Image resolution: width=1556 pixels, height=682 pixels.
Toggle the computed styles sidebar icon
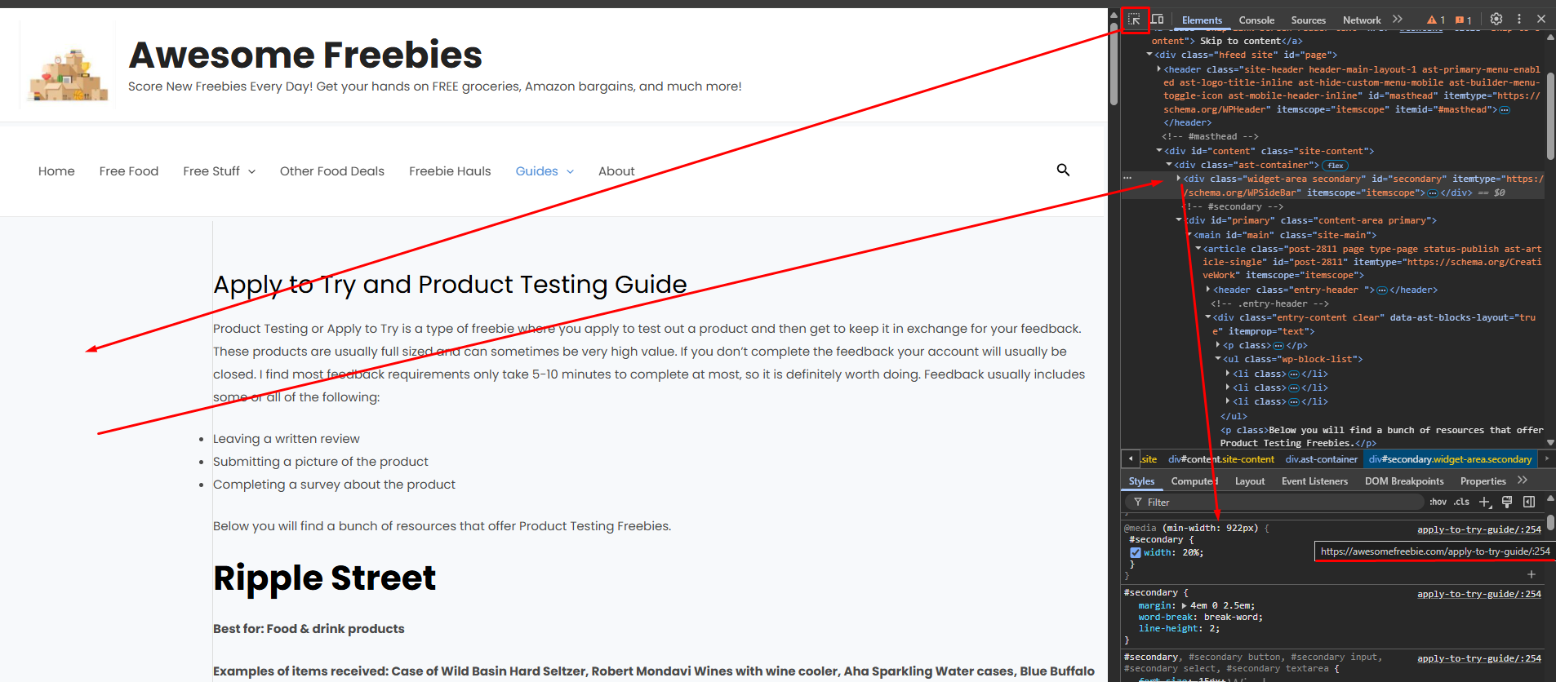pyautogui.click(x=1529, y=502)
